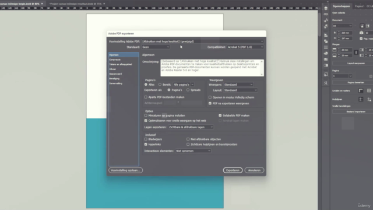Image resolution: width=373 pixels, height=210 pixels.
Task: Close the first InDesign document tab
Action: 42,3
